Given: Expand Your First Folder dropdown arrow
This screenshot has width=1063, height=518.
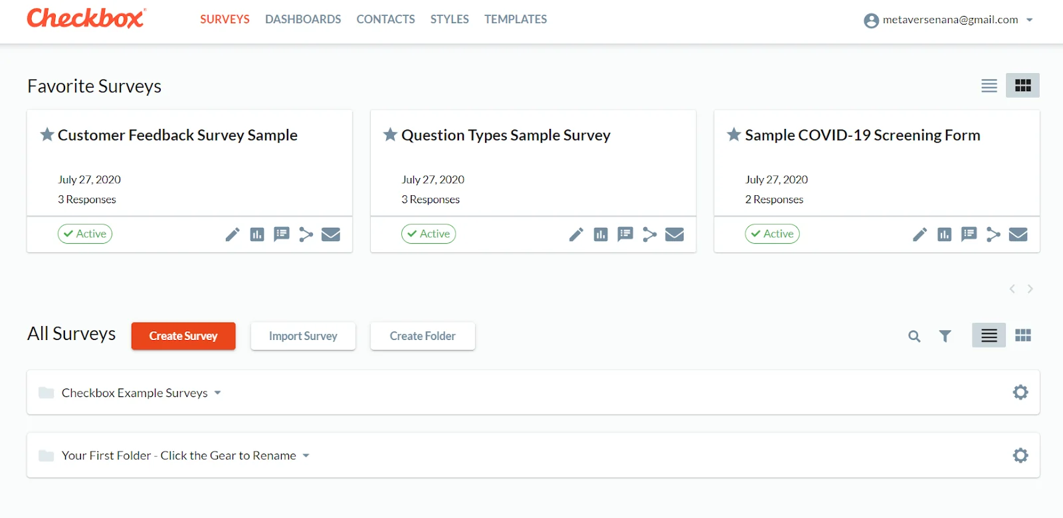Looking at the screenshot, I should pos(306,456).
